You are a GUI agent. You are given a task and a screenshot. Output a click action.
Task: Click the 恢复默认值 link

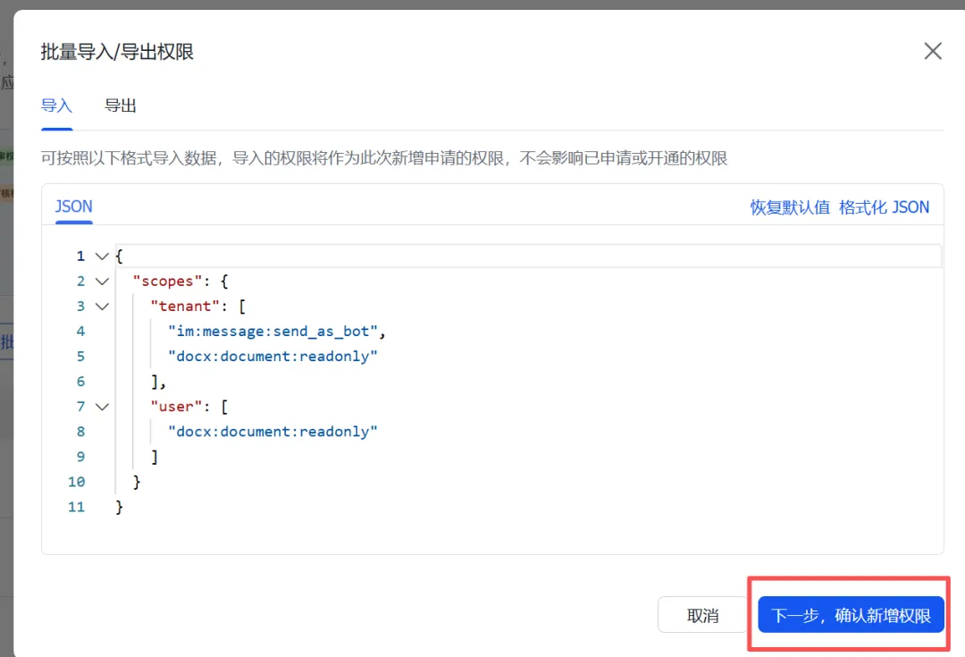pyautogui.click(x=790, y=206)
